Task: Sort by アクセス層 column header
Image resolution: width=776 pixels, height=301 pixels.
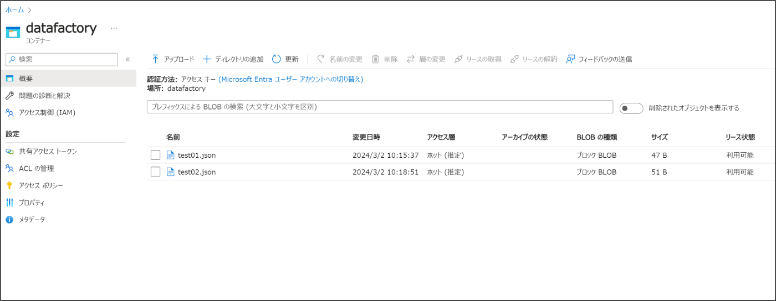Action: 441,137
